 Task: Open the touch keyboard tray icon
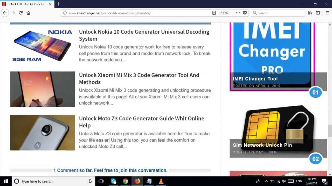point(291,181)
